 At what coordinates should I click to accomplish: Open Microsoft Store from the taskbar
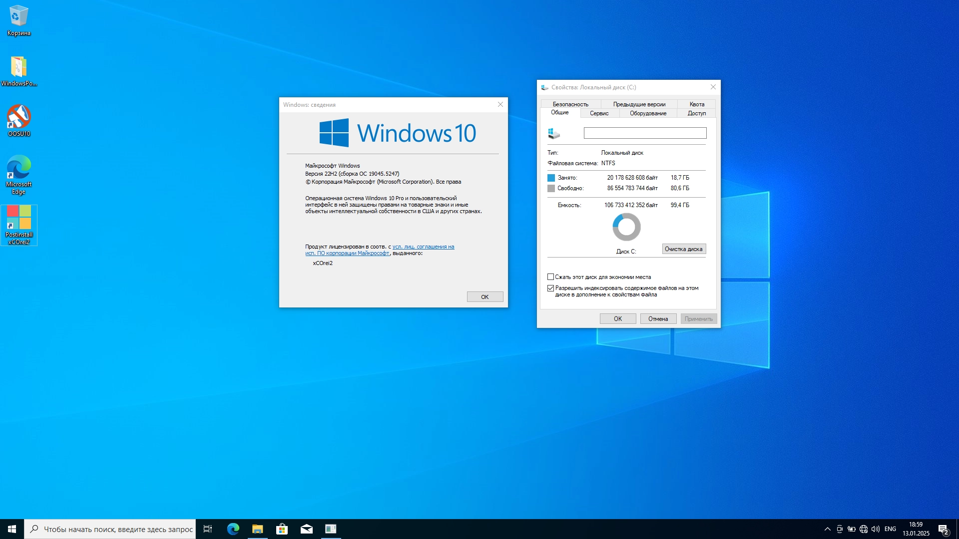coord(282,529)
